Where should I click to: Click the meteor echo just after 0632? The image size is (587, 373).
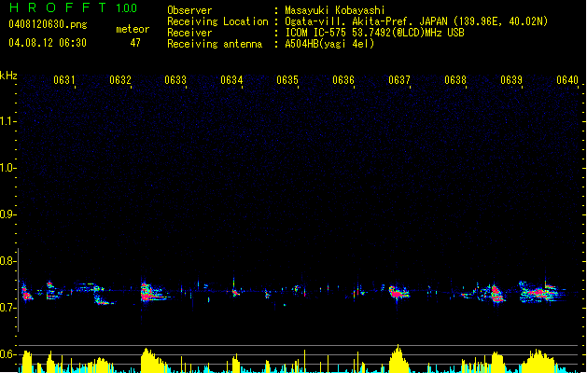click(x=153, y=292)
